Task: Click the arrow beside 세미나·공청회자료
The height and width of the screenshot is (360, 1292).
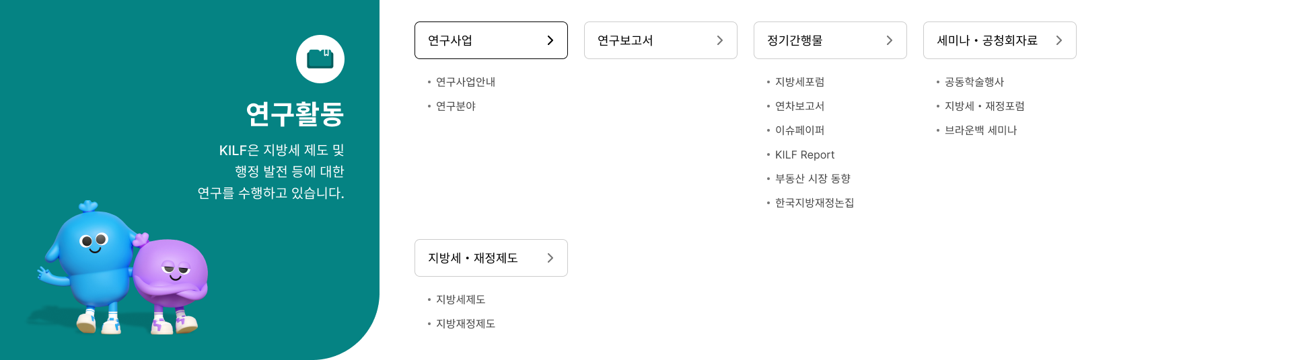Action: coord(1058,40)
